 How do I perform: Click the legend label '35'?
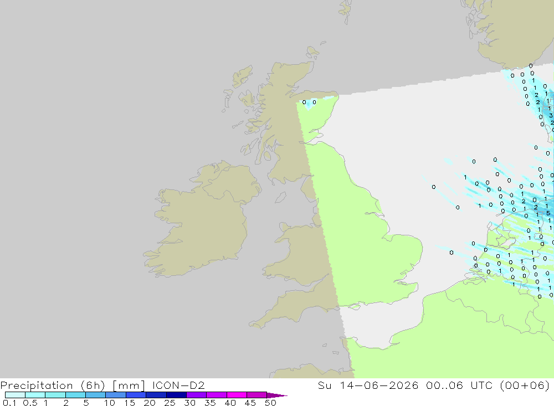click(x=210, y=403)
